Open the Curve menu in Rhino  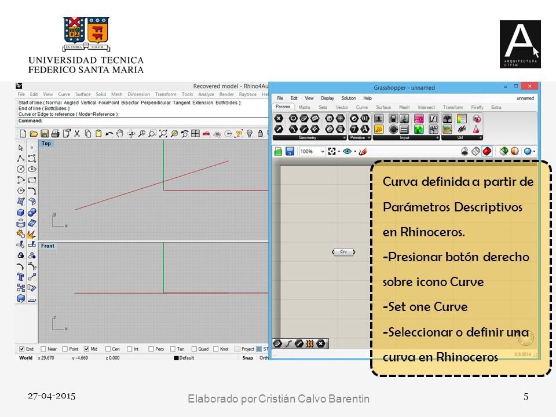64,94
